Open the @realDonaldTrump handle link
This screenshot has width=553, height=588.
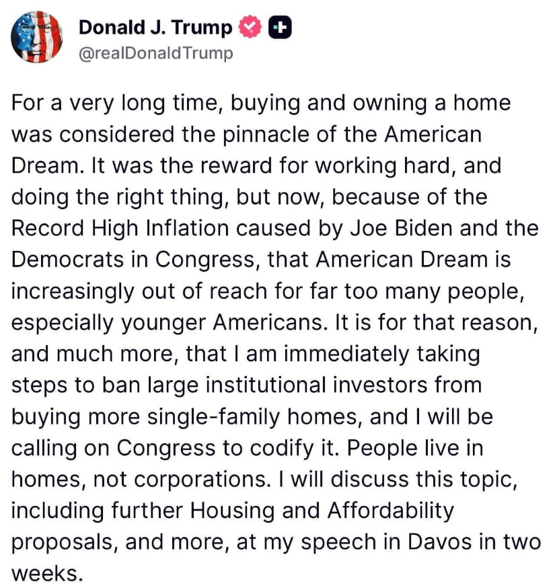(x=156, y=53)
